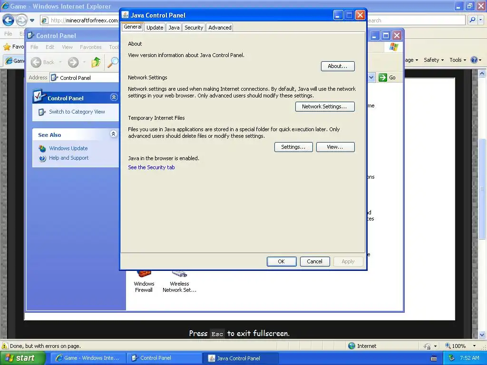Click the green Go arrow button
Viewport: 487px width, 365px height.
pos(383,77)
